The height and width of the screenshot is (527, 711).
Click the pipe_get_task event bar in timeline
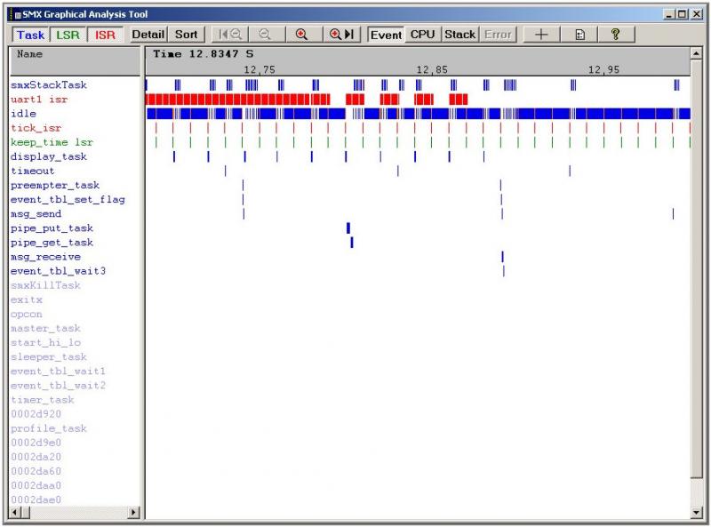tap(352, 243)
